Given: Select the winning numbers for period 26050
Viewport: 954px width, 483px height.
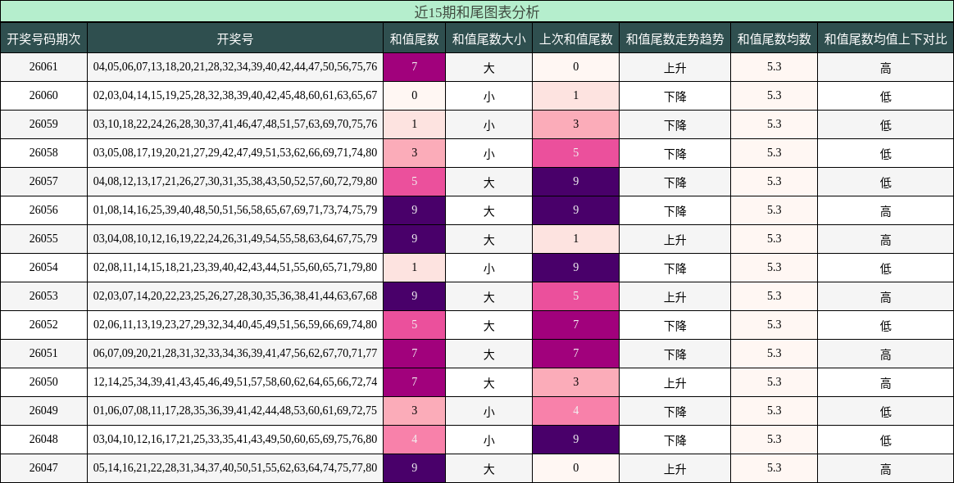Looking at the screenshot, I should pos(235,382).
